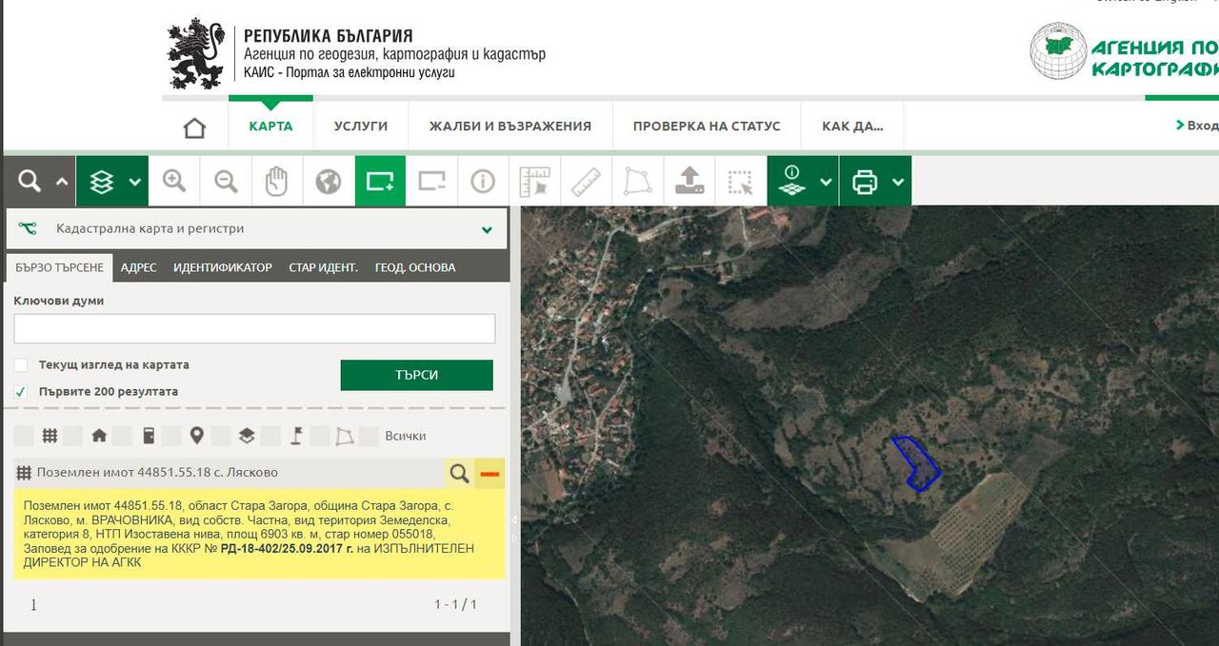
Task: Open ЖАЛБИ И ВЪЗРАЖЕНИЯ menu
Action: [510, 126]
